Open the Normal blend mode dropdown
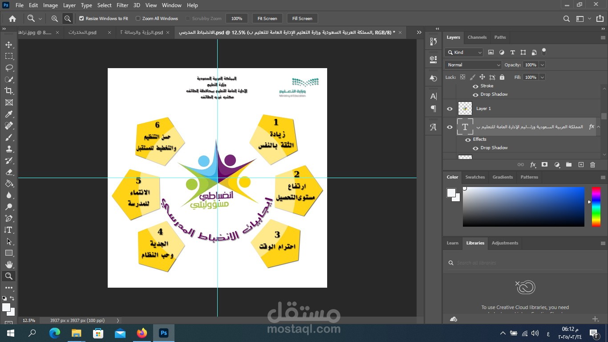Image resolution: width=608 pixels, height=342 pixels. click(473, 65)
